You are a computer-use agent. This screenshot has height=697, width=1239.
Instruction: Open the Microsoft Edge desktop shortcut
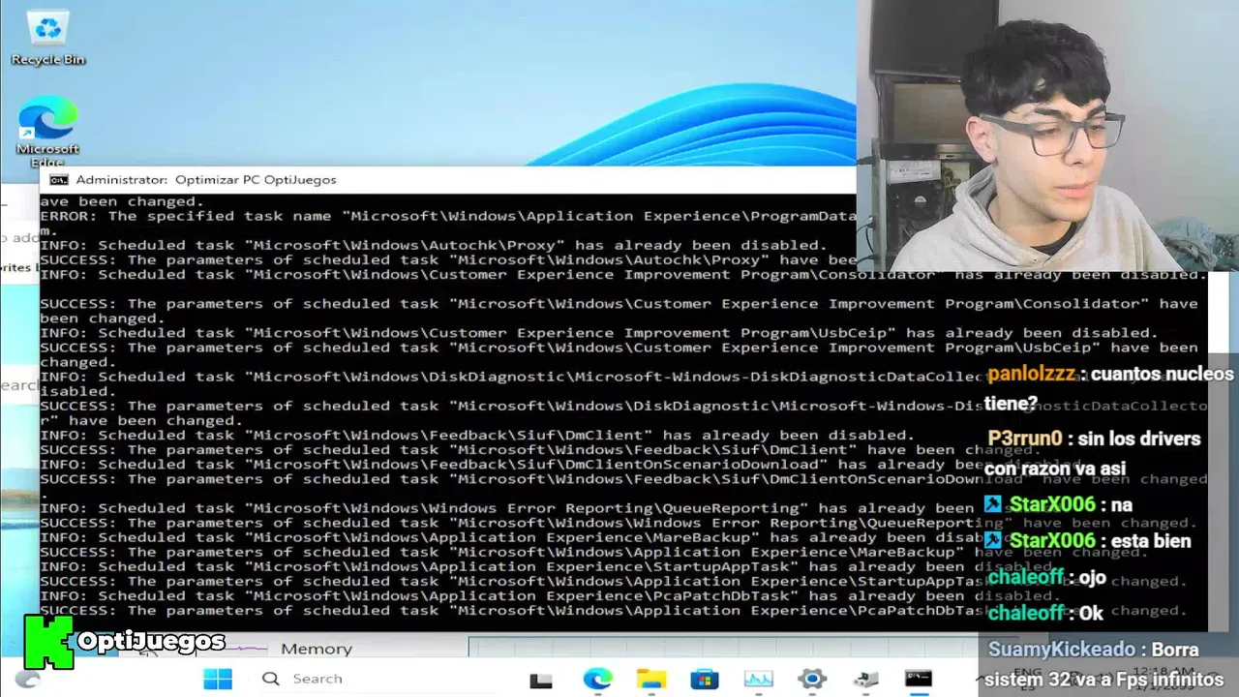pyautogui.click(x=47, y=131)
